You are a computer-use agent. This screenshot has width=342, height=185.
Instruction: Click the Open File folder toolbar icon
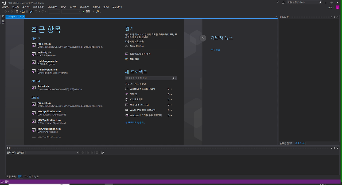23,11
